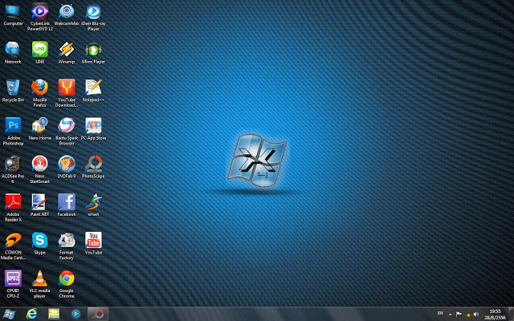Select the Miro Player icon
Viewport: 514px width, 321px height.
(93, 53)
